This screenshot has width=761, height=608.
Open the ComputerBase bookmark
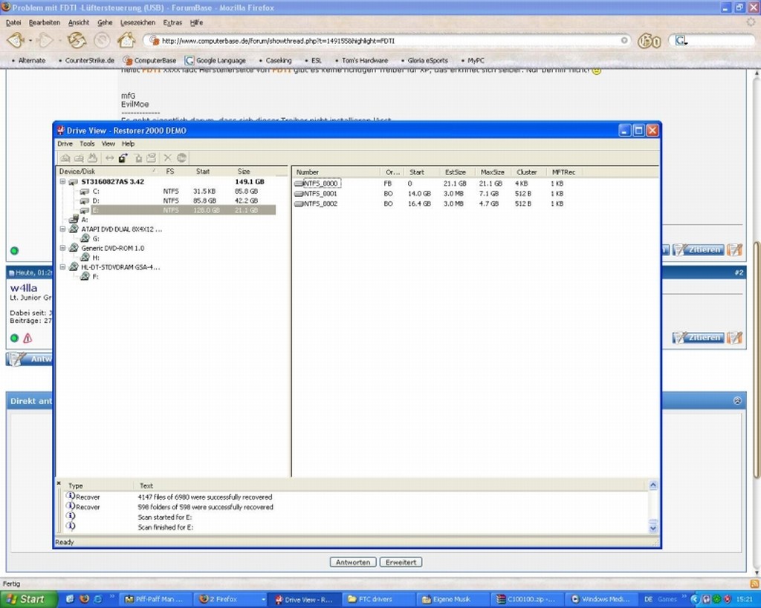click(149, 61)
